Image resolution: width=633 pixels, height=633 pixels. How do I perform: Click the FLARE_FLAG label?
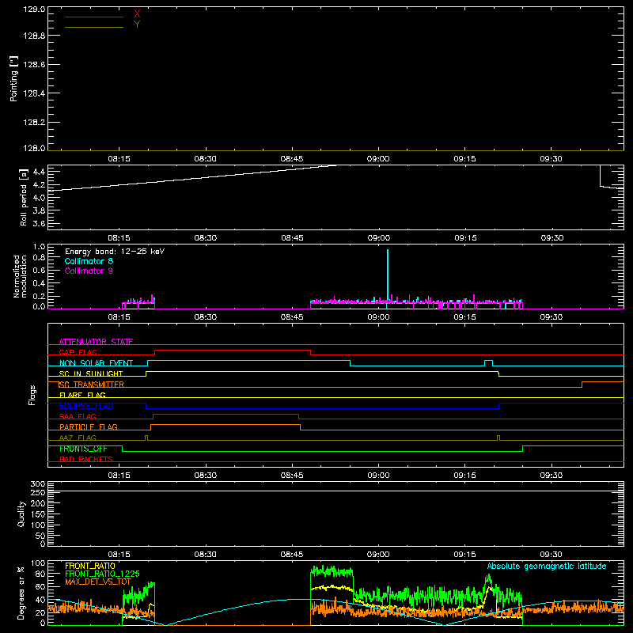(82, 395)
